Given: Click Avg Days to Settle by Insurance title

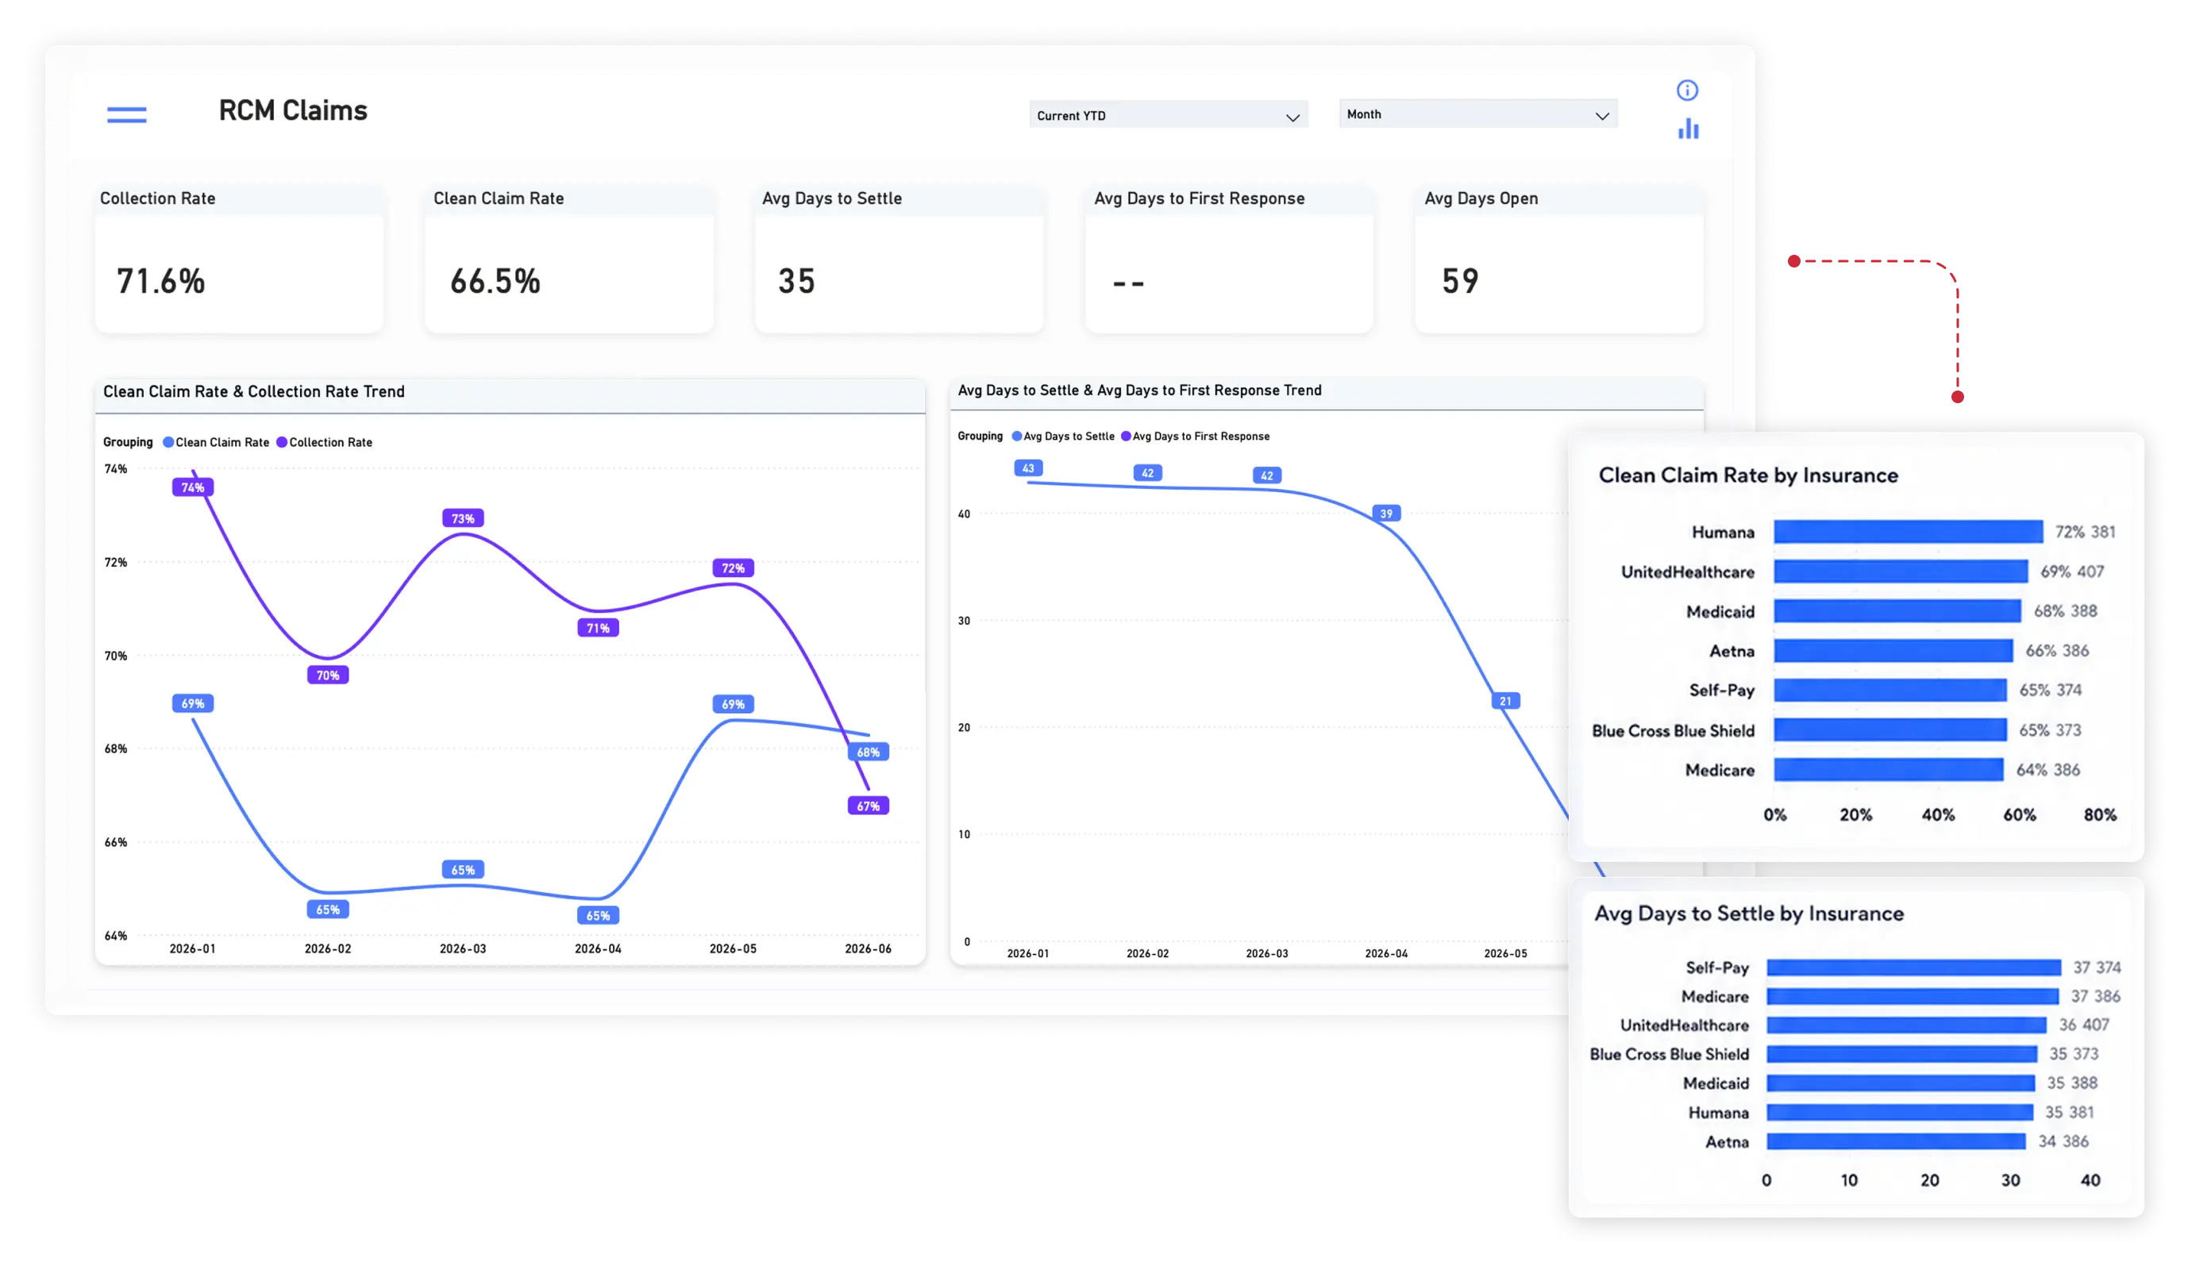Looking at the screenshot, I should [1749, 914].
